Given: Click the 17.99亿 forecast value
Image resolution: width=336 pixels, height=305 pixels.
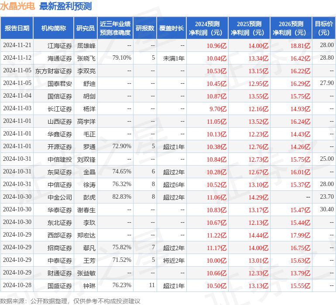Looking at the screenshot, I should pos(300,235).
